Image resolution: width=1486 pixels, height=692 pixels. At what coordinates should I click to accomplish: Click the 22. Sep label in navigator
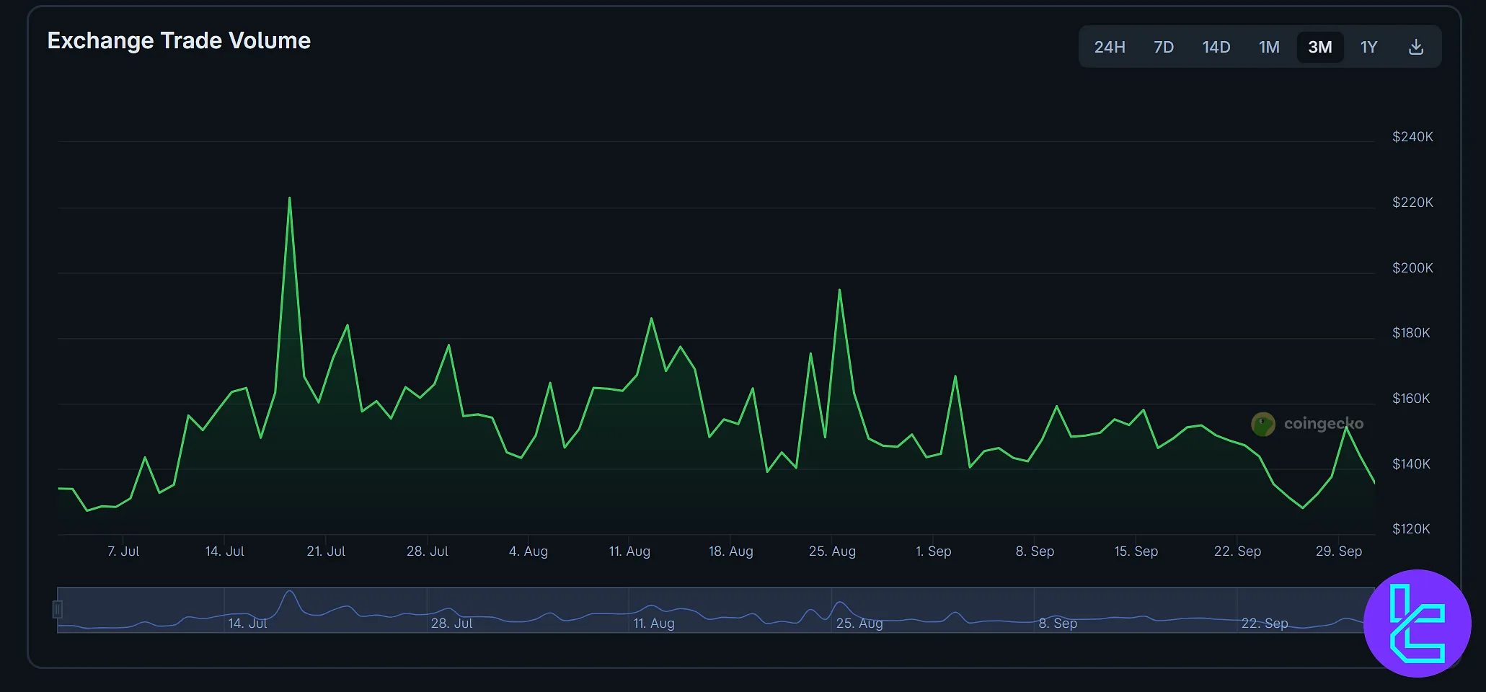point(1264,624)
